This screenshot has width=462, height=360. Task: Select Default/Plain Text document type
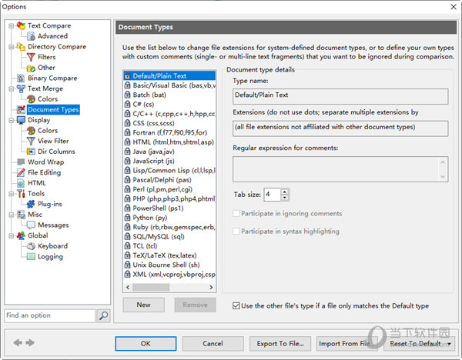169,76
